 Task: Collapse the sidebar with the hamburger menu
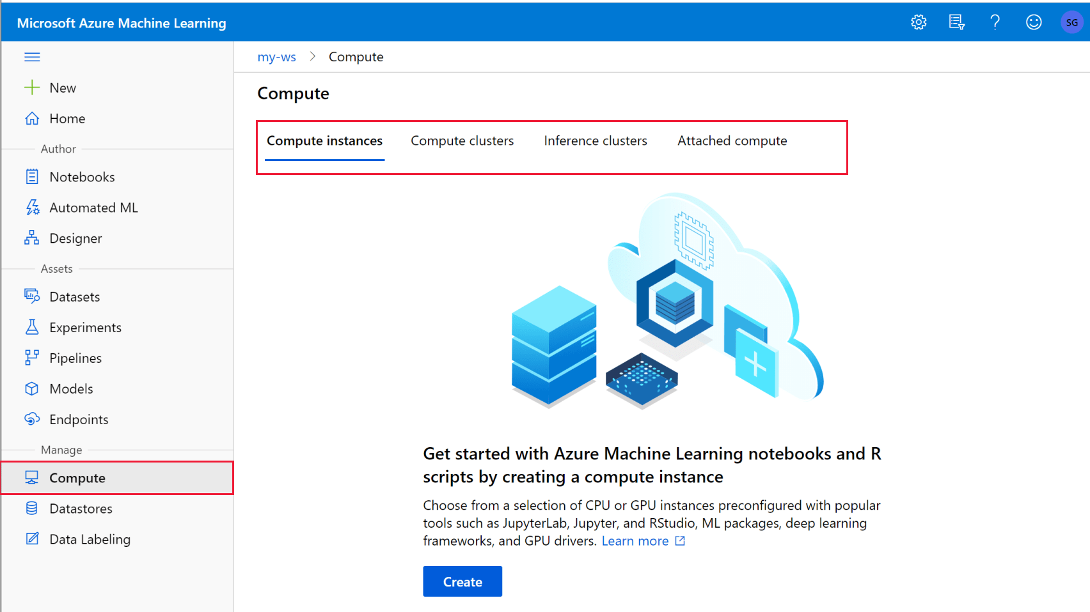click(32, 56)
